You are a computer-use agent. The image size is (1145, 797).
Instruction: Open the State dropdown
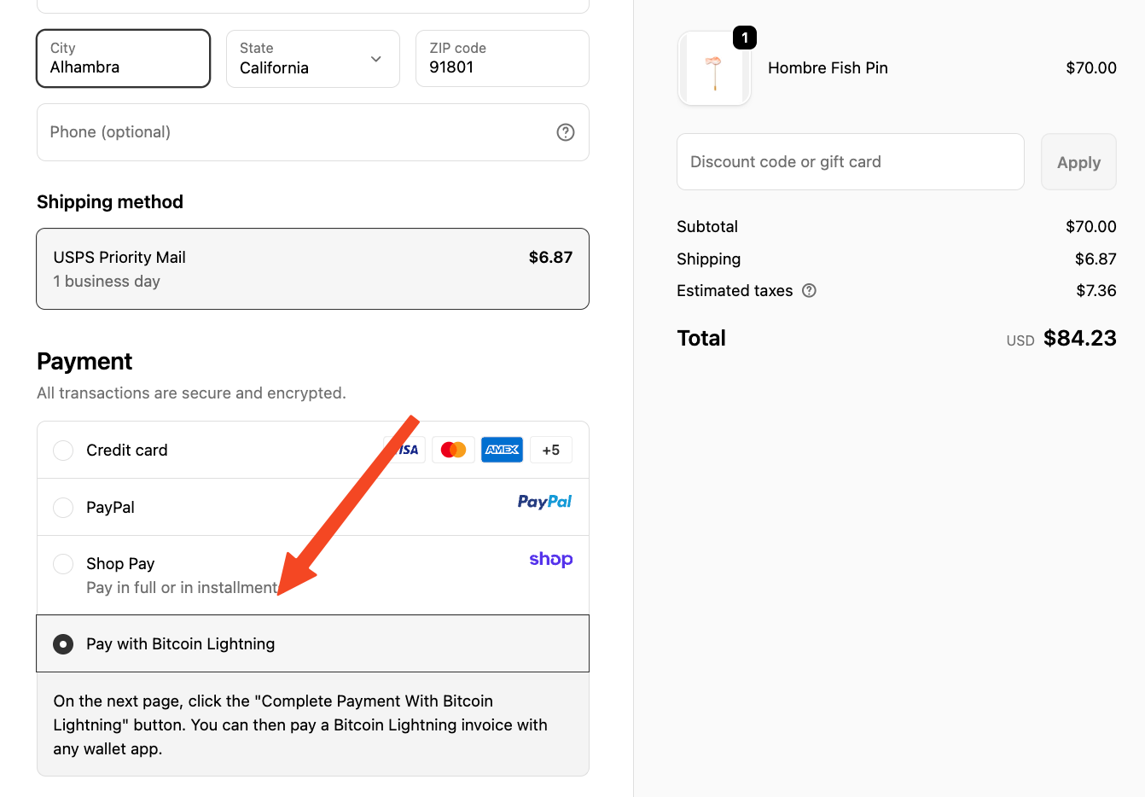click(x=312, y=59)
